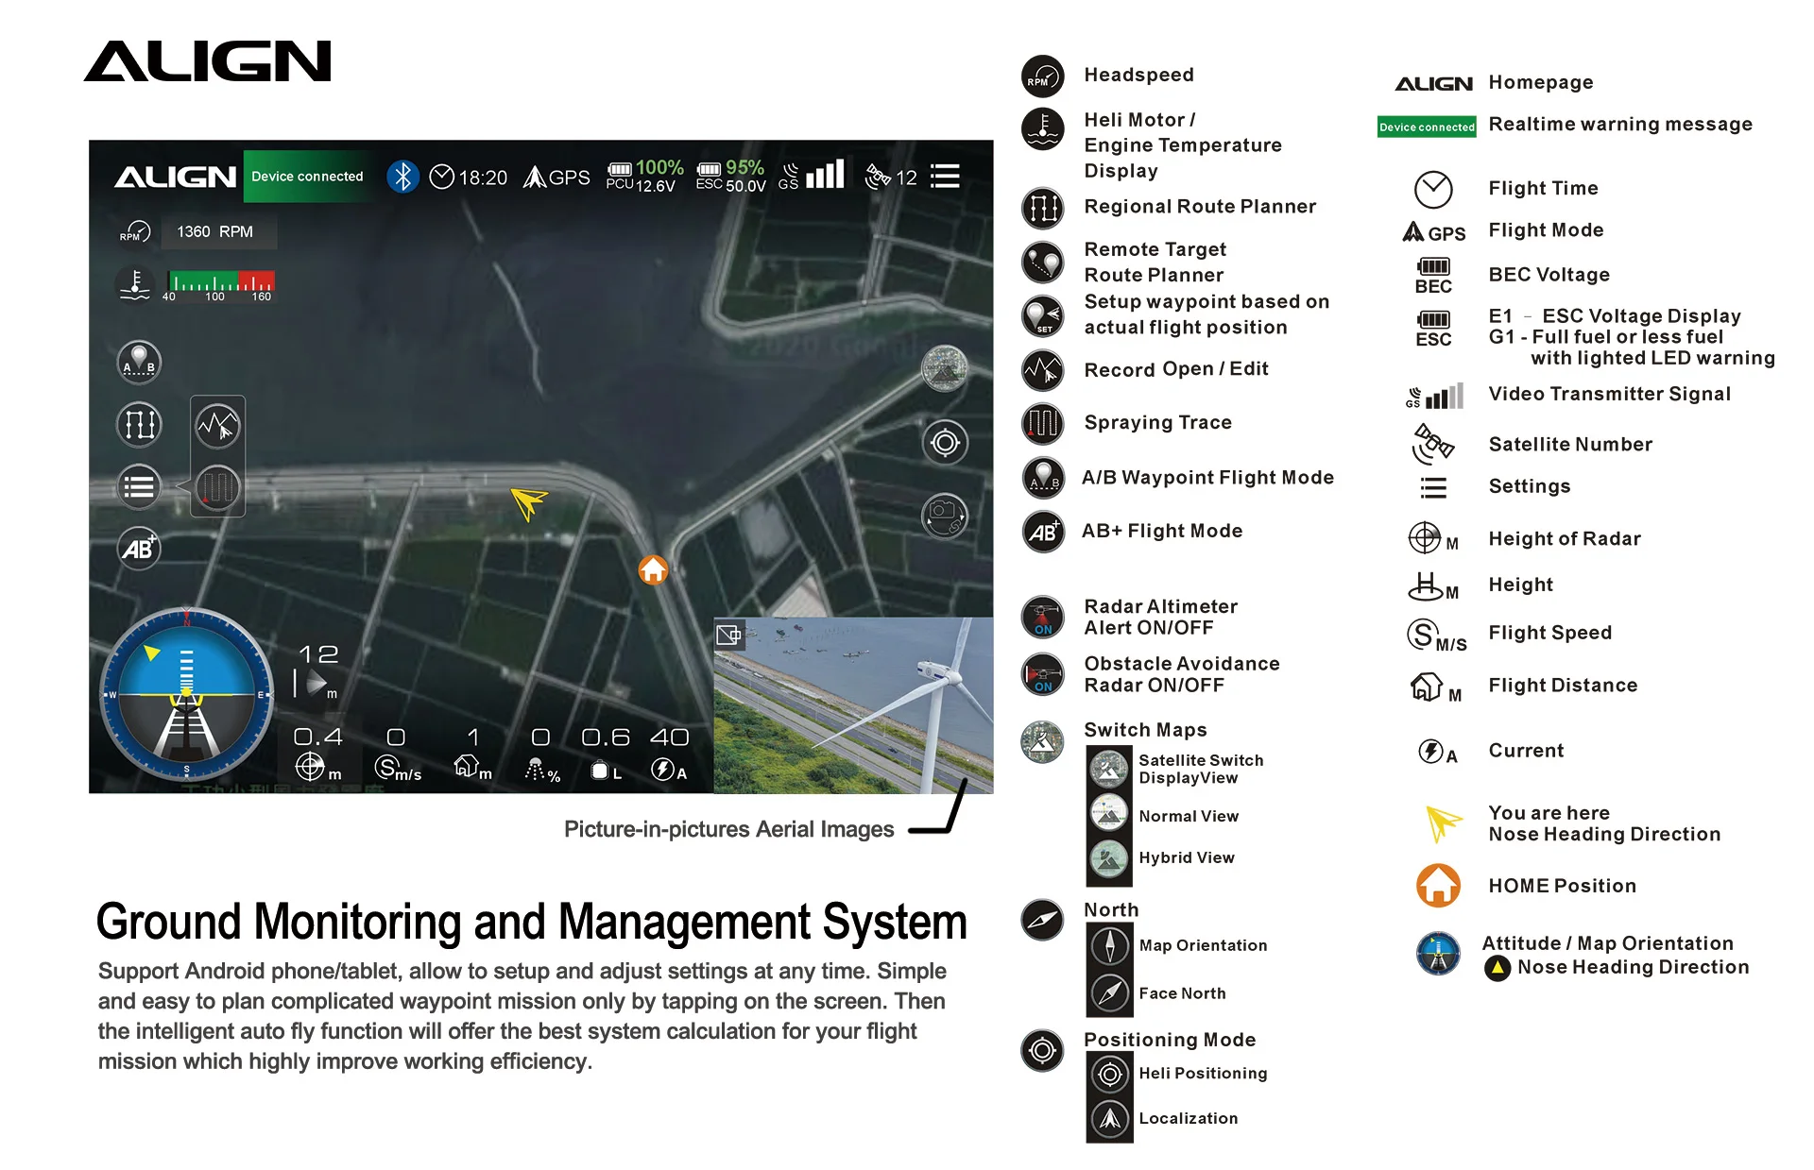This screenshot has width=1814, height=1170.
Task: Tap the GPS flight mode indicator in the app bar
Action: pyautogui.click(x=556, y=178)
